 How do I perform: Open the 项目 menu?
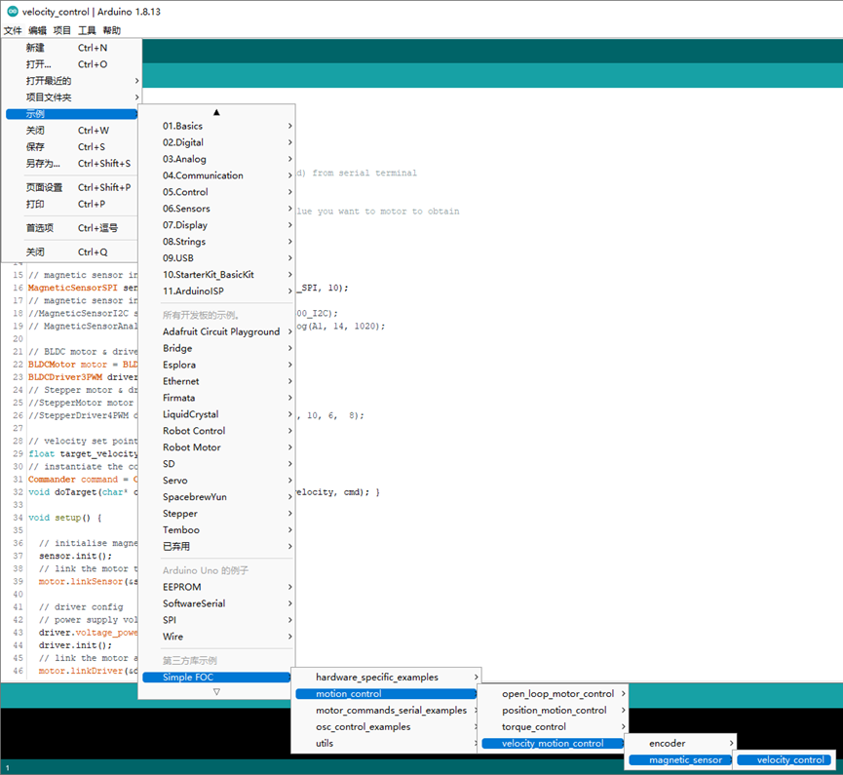61,30
